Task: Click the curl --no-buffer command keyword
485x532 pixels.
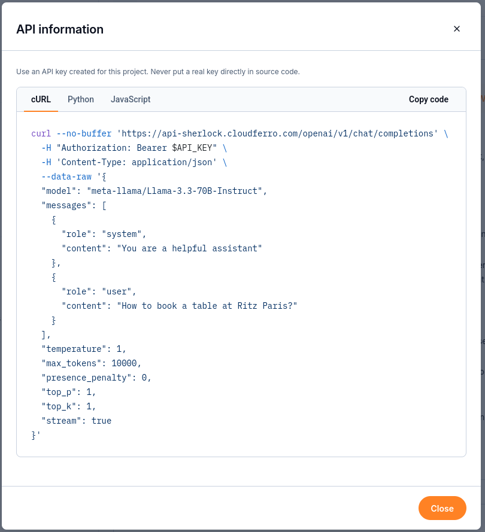Action: pyautogui.click(x=71, y=133)
